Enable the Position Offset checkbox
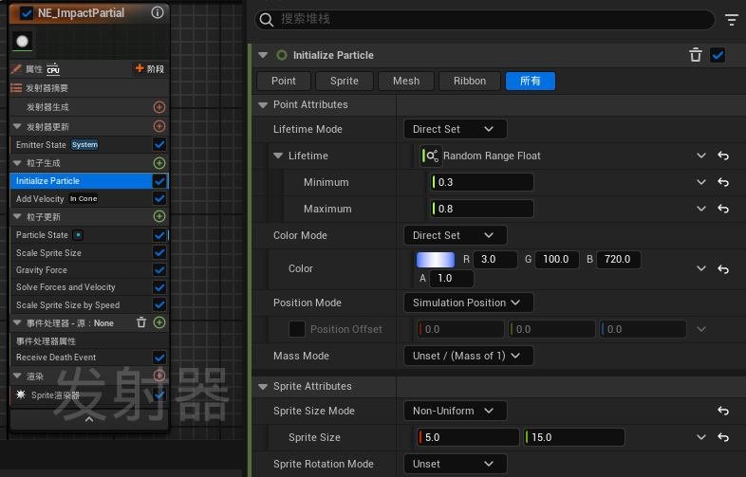 click(x=297, y=329)
